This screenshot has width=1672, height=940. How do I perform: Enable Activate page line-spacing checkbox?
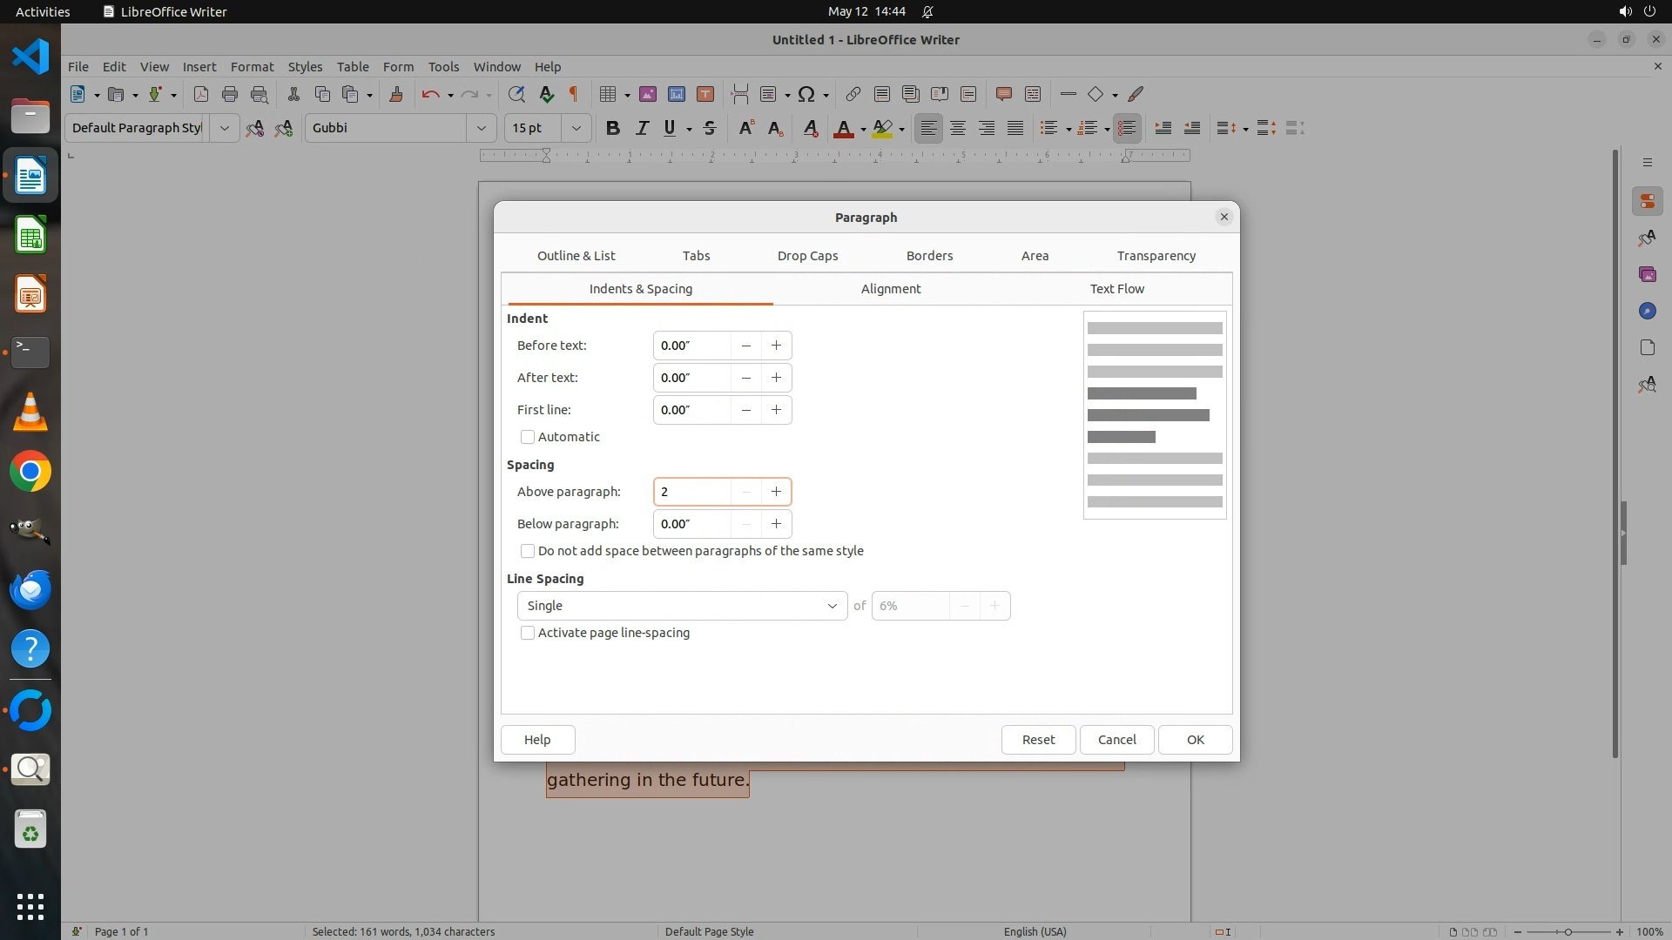pos(528,633)
